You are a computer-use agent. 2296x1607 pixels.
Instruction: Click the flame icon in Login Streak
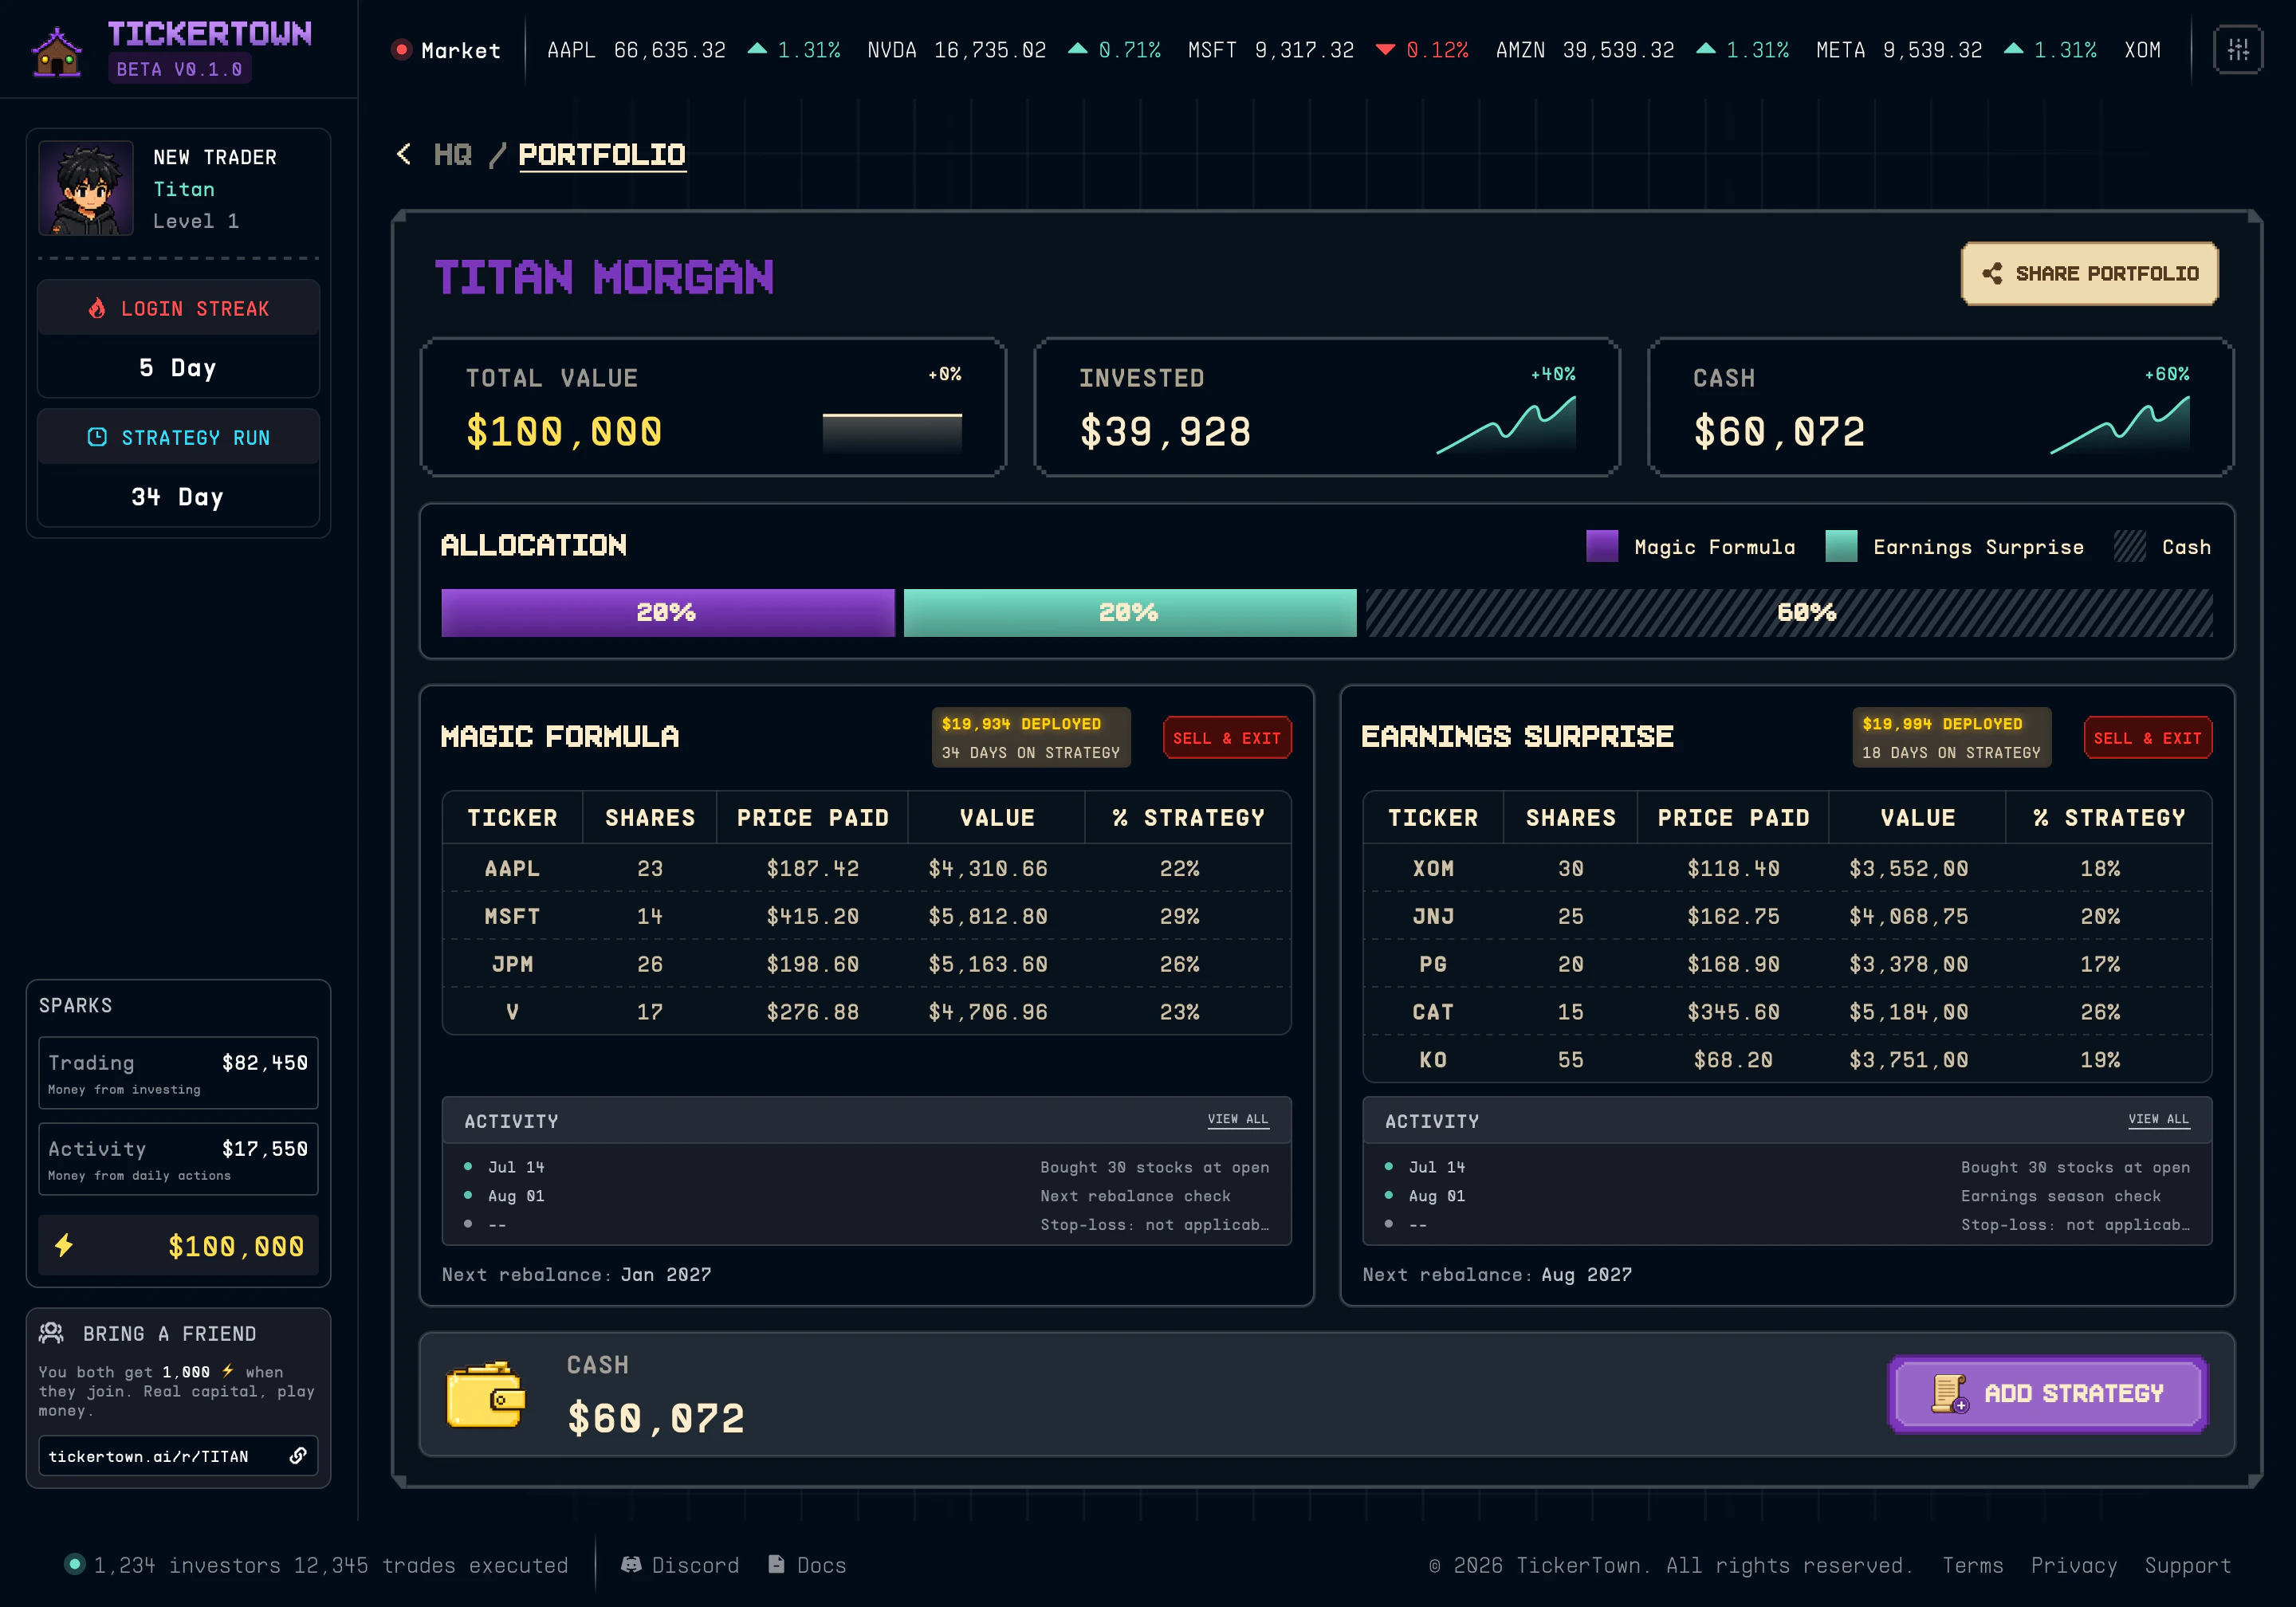pos(97,308)
